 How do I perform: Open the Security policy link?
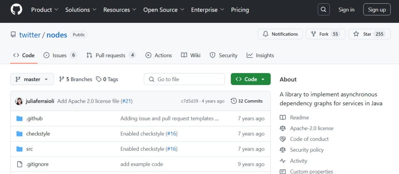pyautogui.click(x=307, y=150)
